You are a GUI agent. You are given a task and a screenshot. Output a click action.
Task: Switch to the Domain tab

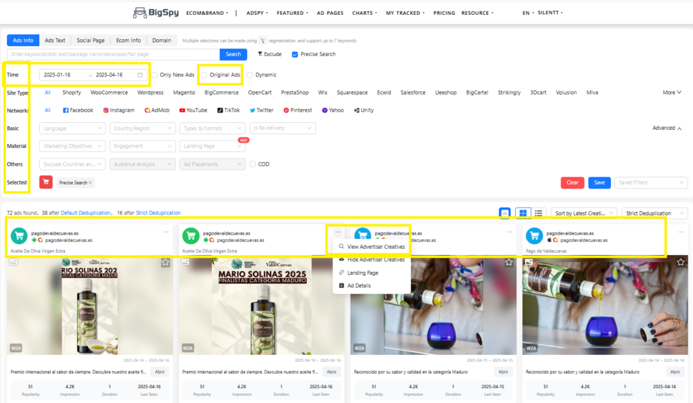click(x=162, y=40)
